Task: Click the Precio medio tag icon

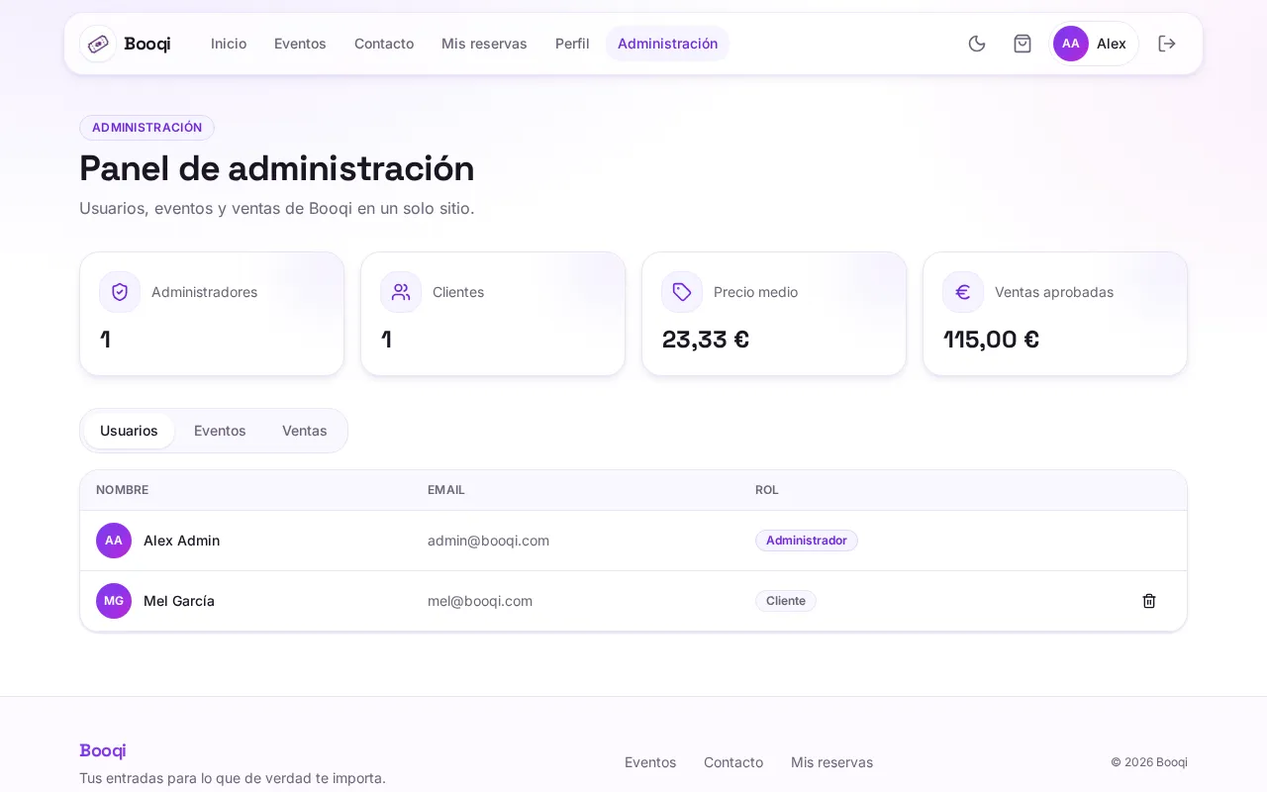Action: pos(682,292)
